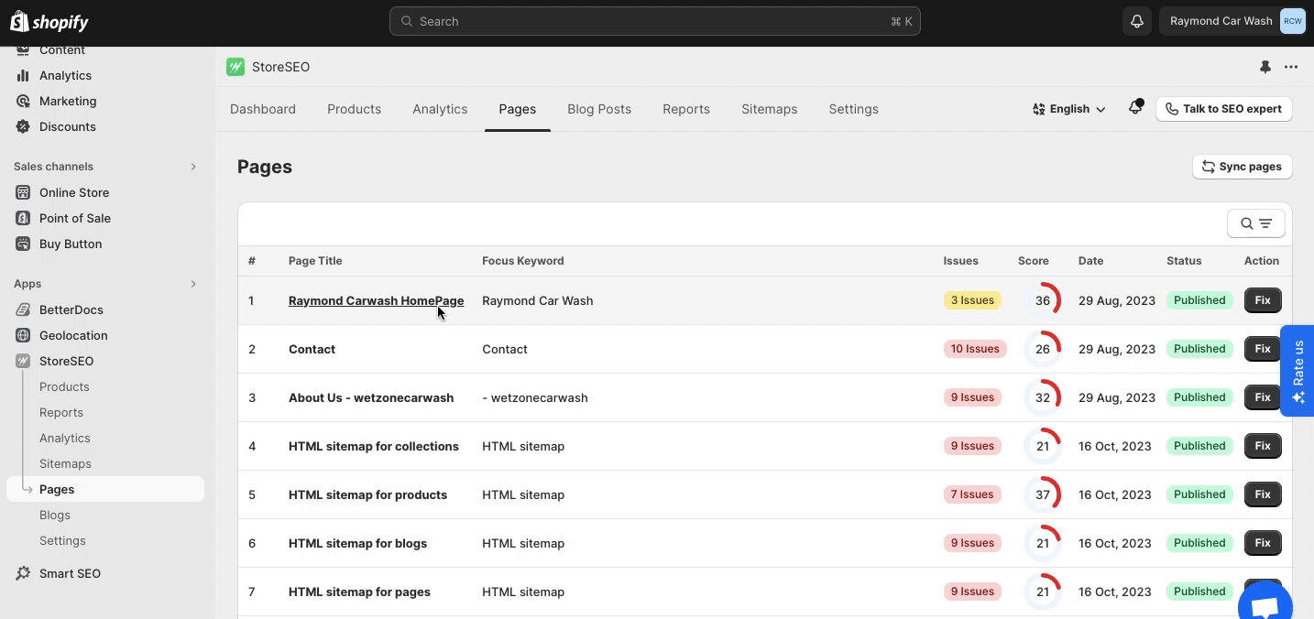Switch to the Settings tab
This screenshot has width=1314, height=619.
(x=853, y=109)
